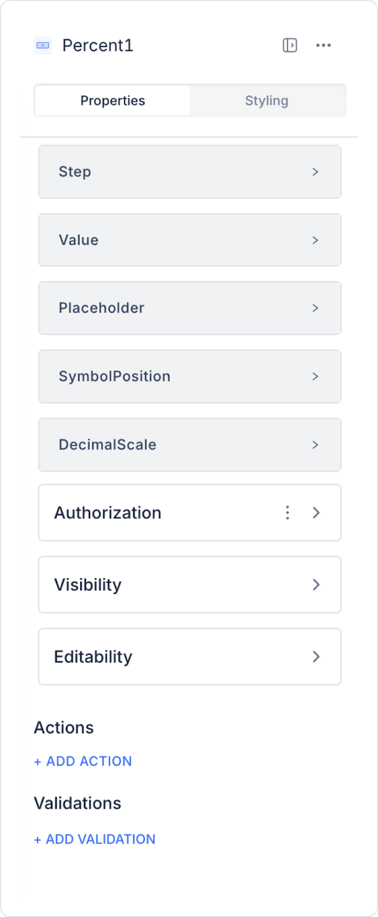Viewport: 378px width, 917px height.
Task: Expand the SymbolPosition property chevron
Action: (x=315, y=377)
